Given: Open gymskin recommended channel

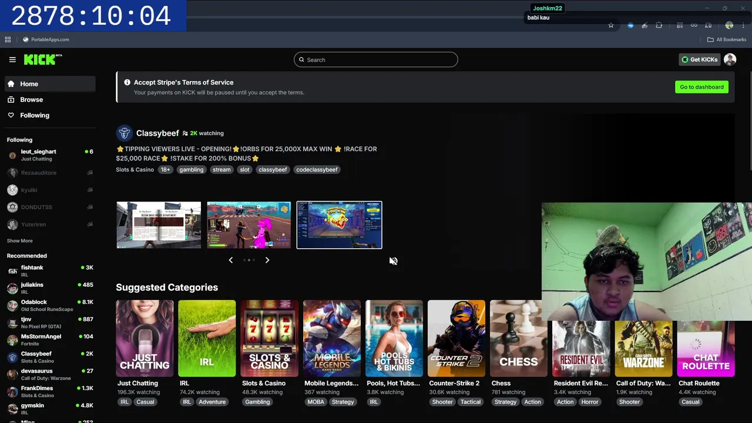Looking at the screenshot, I should (50, 408).
